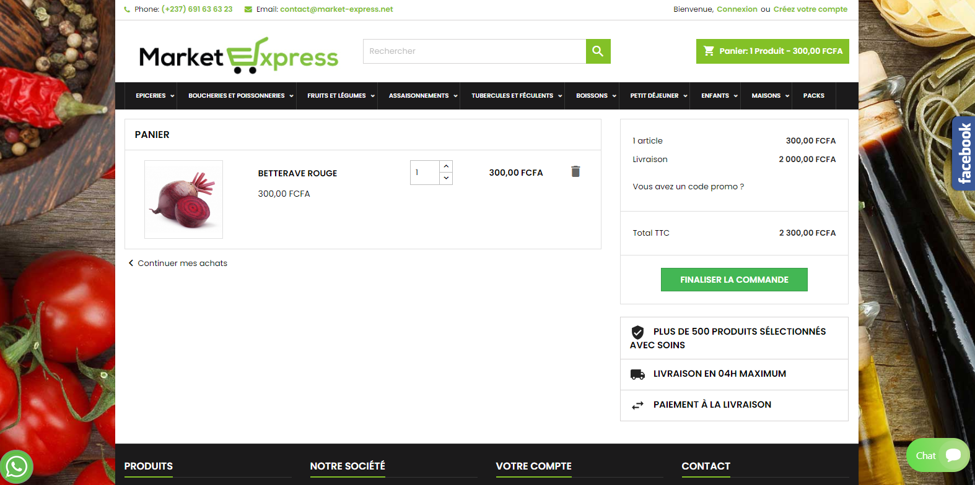This screenshot has height=485, width=975.
Task: Open the Maisons menu
Action: [x=770, y=96]
